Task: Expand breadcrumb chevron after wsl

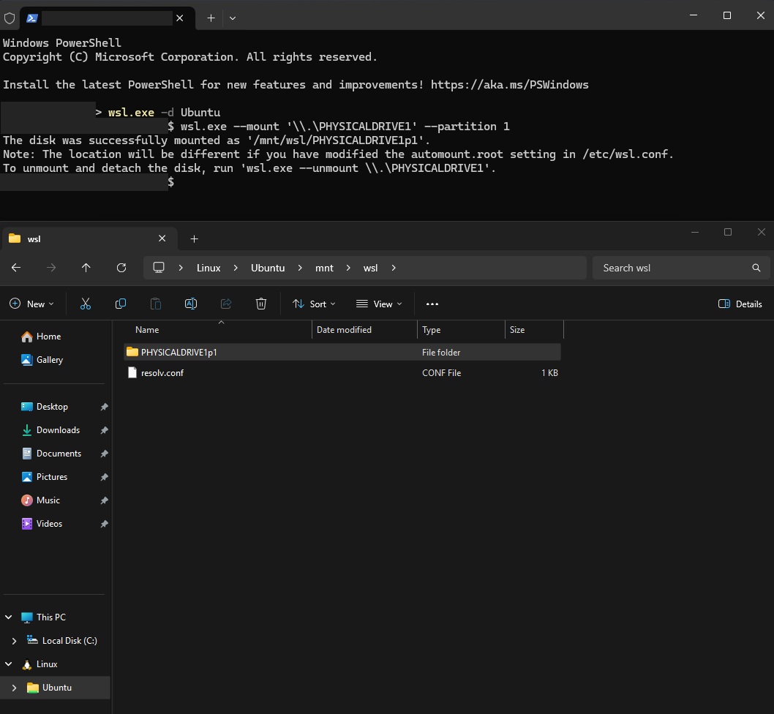Action: pyautogui.click(x=394, y=268)
